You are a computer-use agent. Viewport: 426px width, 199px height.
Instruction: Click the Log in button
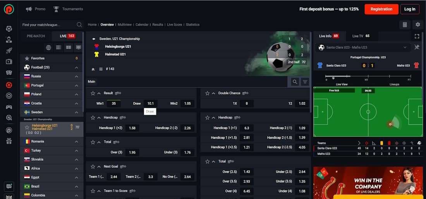tap(410, 9)
